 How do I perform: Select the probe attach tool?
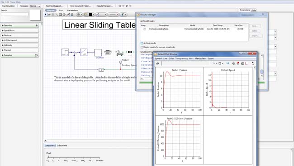(x=68, y=15)
